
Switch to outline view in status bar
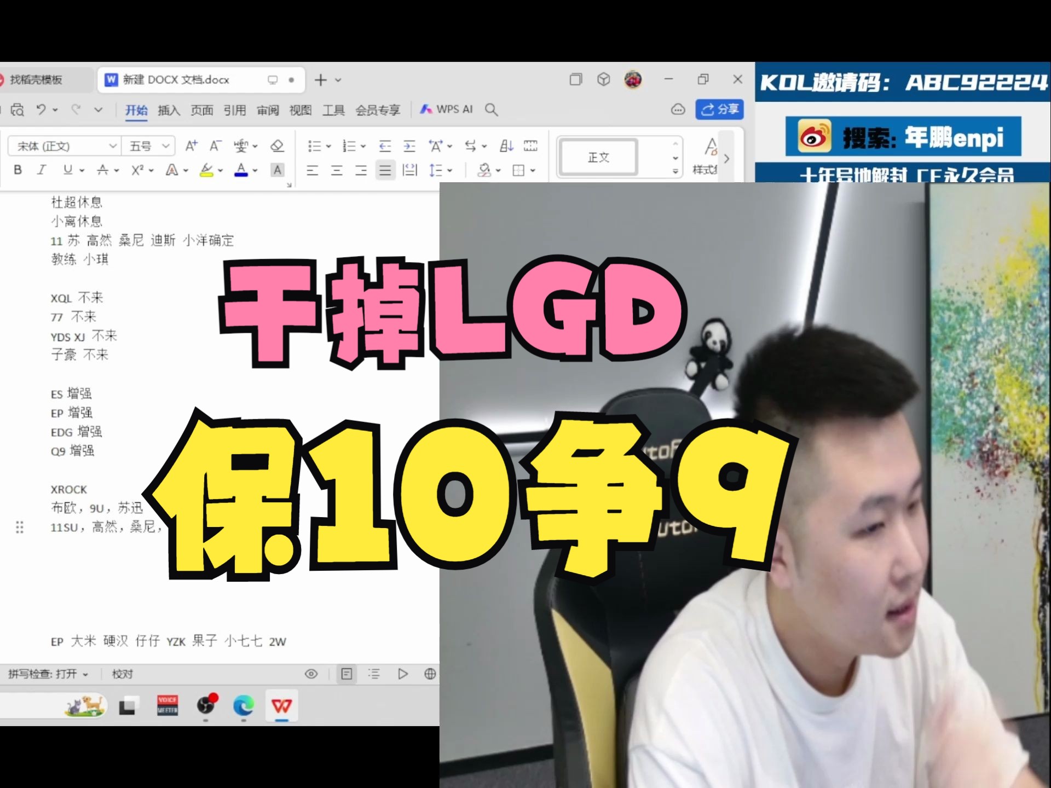(374, 674)
